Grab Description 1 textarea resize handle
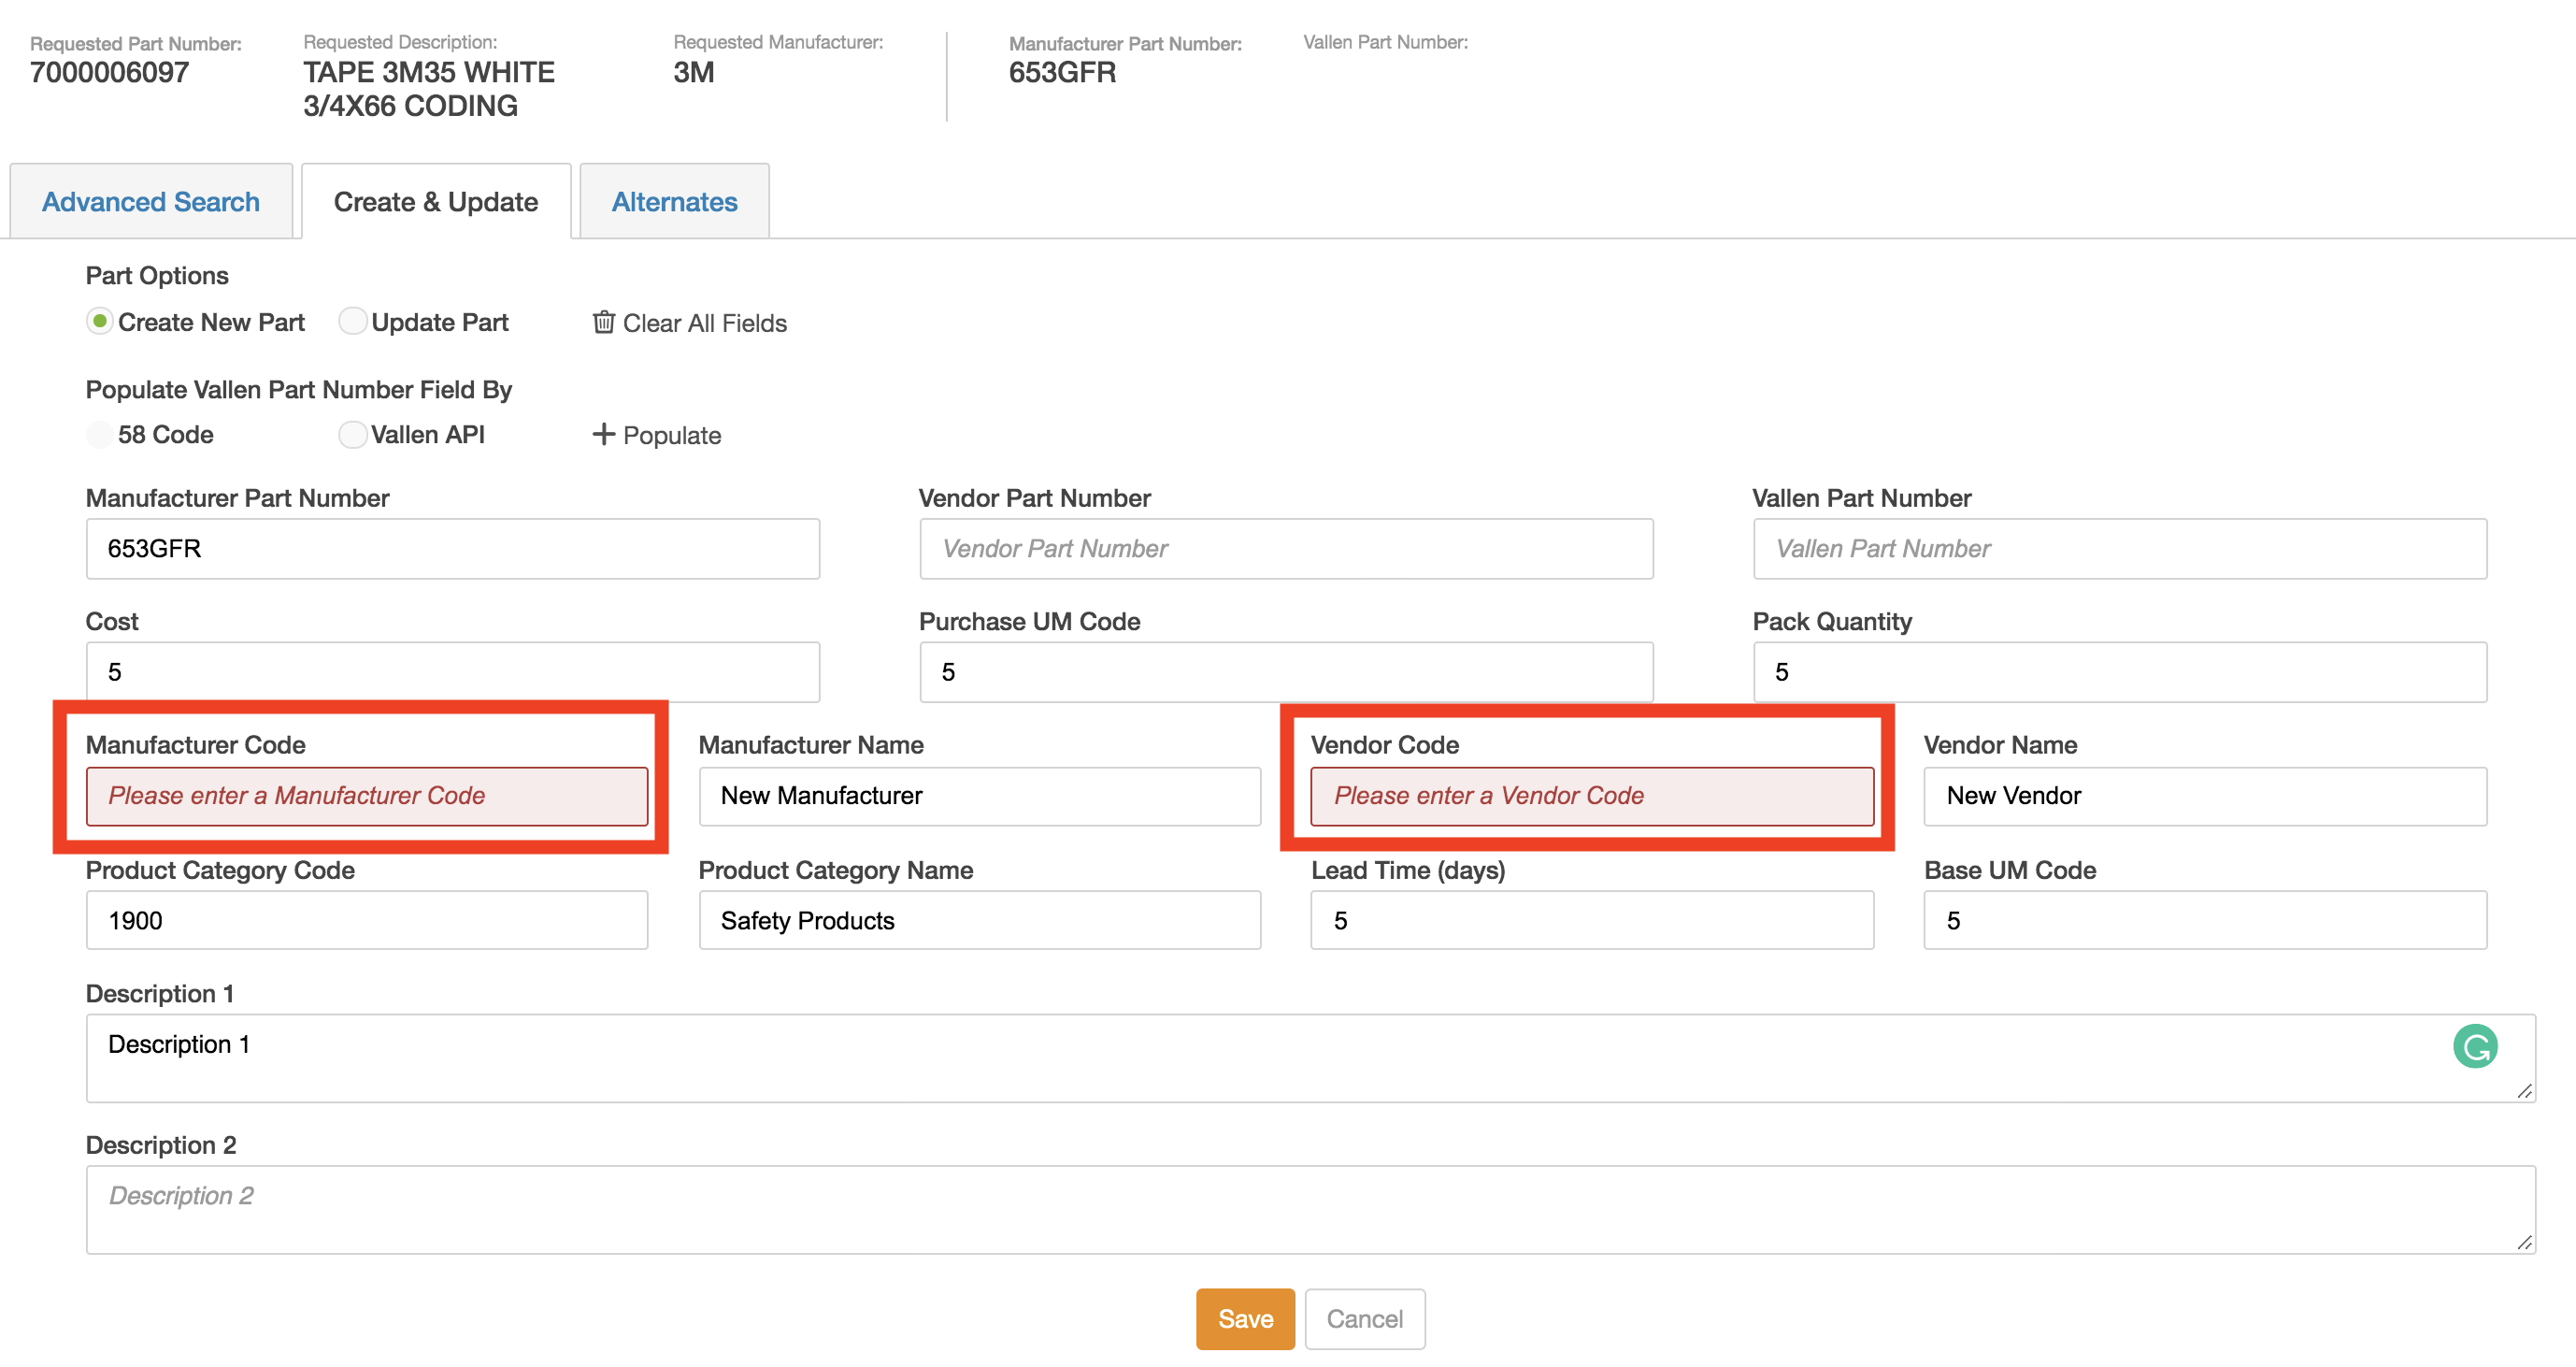 coord(2523,1091)
